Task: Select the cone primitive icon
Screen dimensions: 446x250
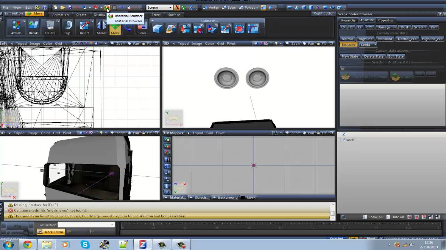Action: pos(297,7)
